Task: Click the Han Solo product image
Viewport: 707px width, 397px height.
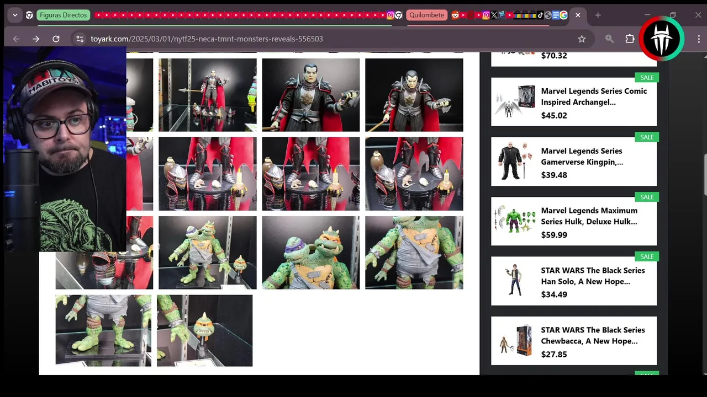Action: coord(515,280)
